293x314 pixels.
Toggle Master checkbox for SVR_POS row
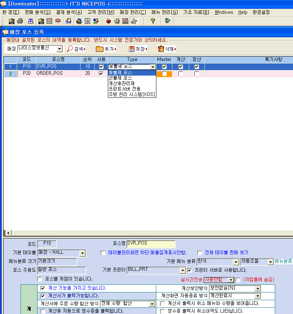coord(164,66)
